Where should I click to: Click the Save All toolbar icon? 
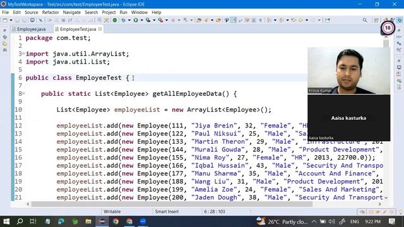pos(24,20)
